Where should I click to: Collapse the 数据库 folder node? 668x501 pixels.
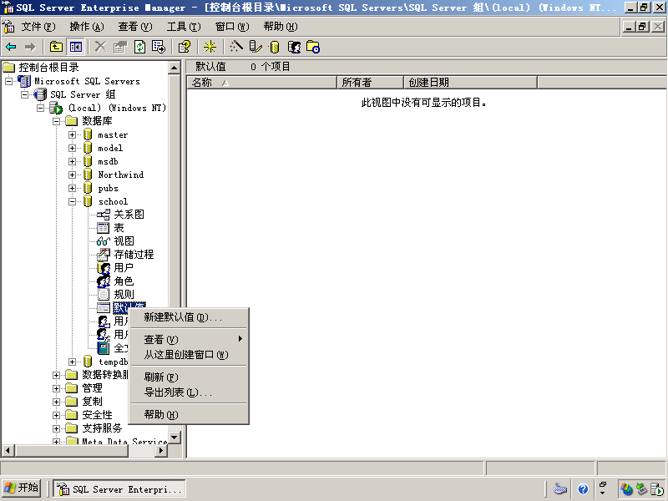[x=56, y=121]
